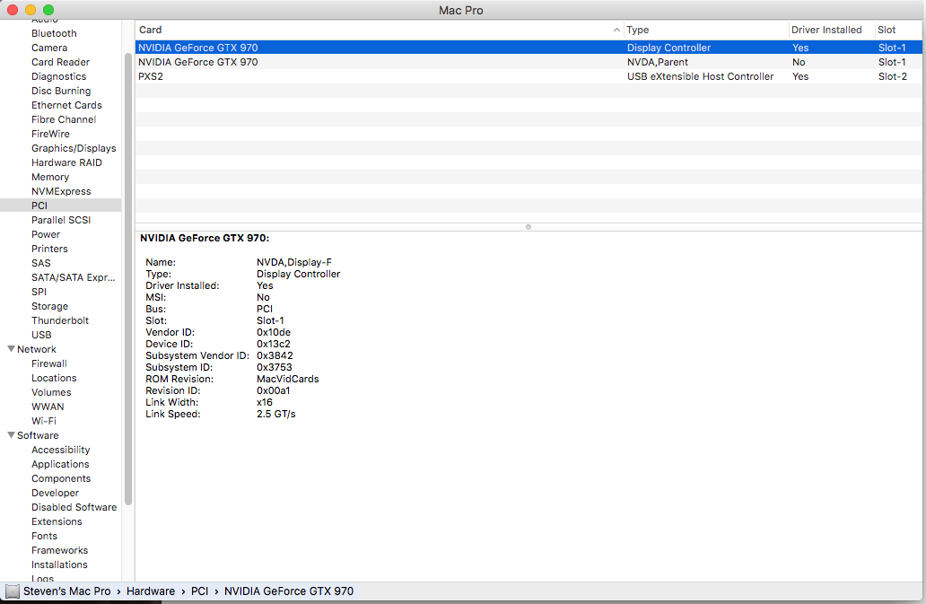926x604 pixels.
Task: Open Firewall under Network
Action: (49, 363)
